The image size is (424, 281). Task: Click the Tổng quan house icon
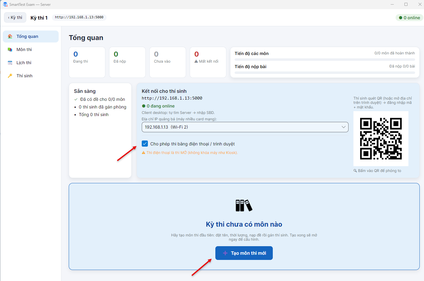click(x=10, y=36)
